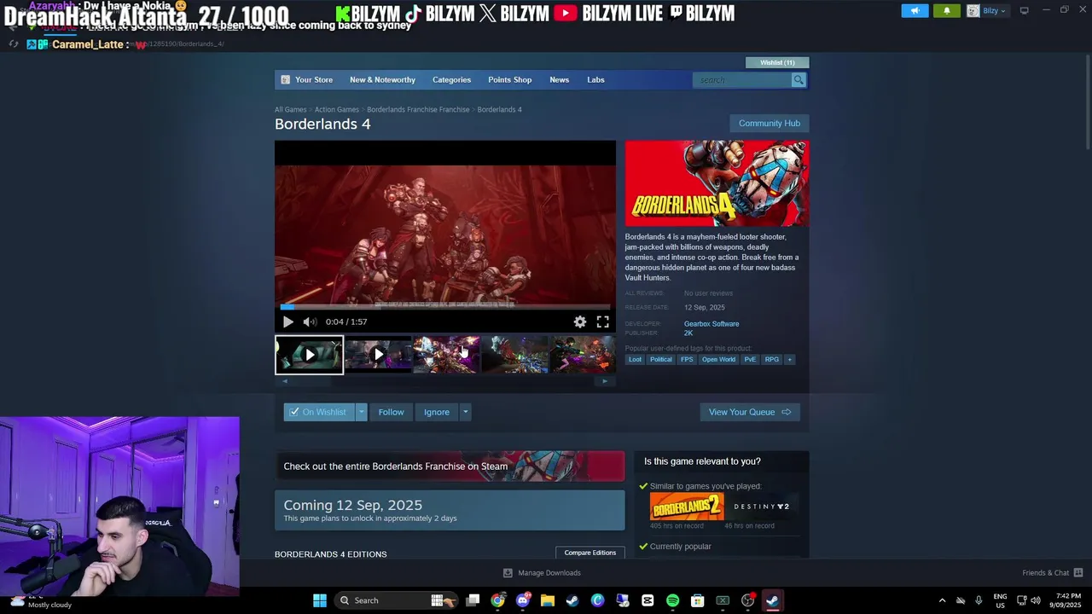
Task: Open the Destiny 2 similar game image
Action: (x=762, y=507)
